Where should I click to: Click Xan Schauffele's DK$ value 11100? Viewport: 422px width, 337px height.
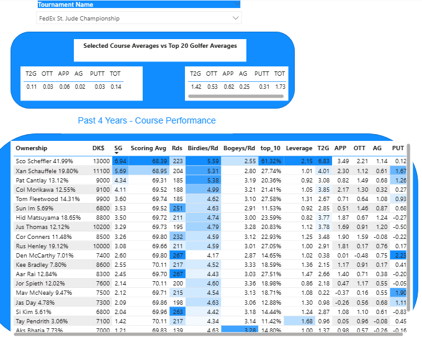click(x=101, y=171)
